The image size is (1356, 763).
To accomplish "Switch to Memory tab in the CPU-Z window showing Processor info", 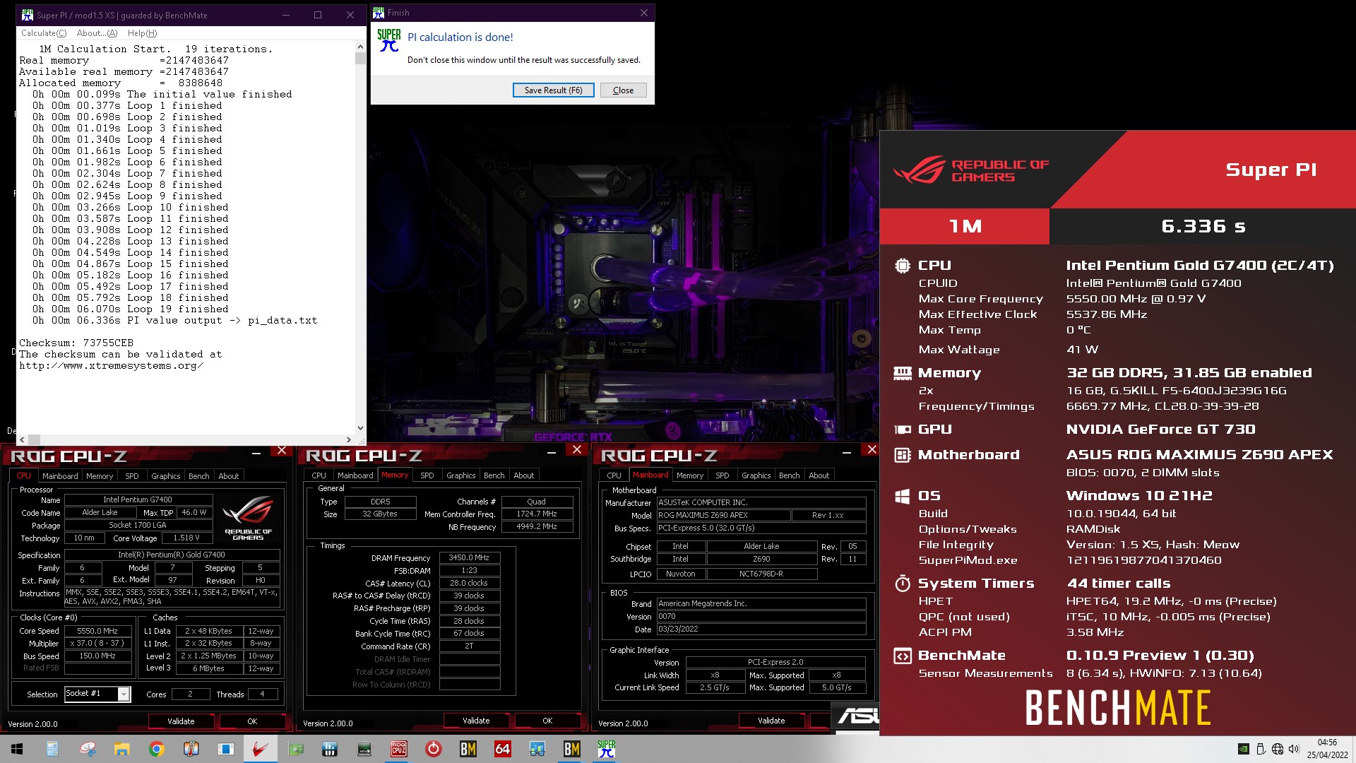I will 100,476.
